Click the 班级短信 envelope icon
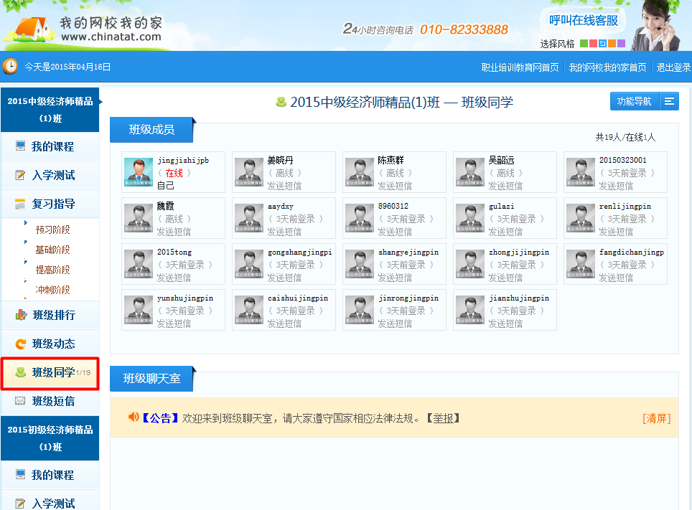 21,401
